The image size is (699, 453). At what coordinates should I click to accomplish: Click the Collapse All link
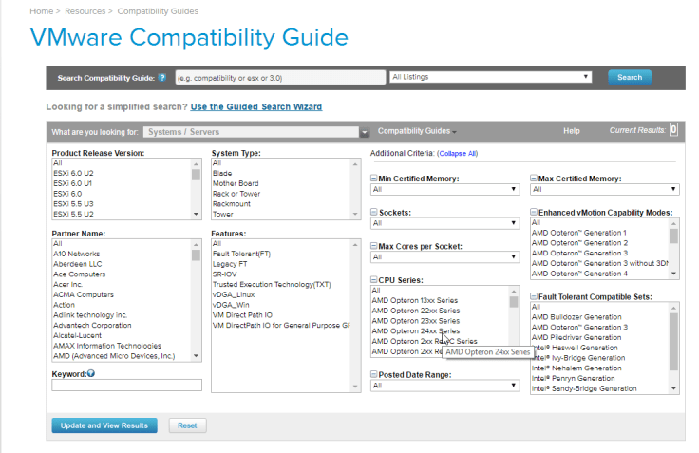pyautogui.click(x=458, y=154)
